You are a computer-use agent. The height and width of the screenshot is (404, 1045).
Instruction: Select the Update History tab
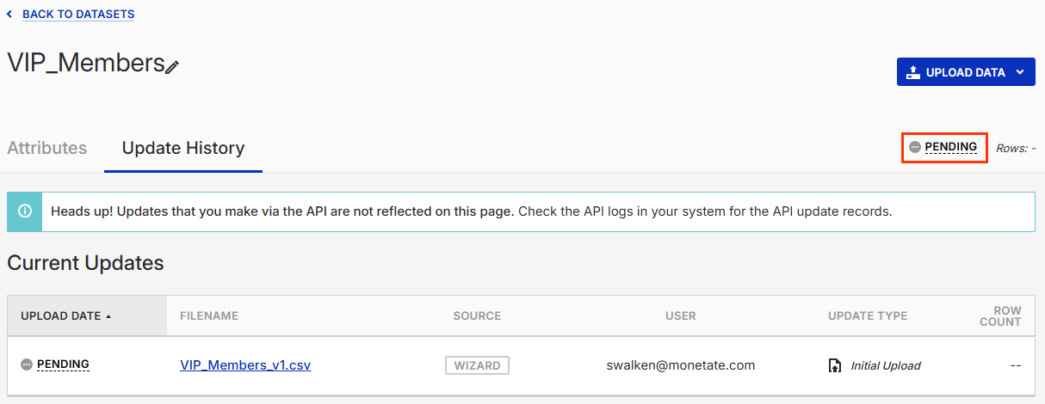tap(183, 148)
